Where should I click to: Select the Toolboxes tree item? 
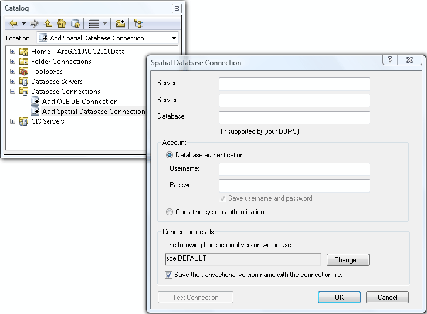click(46, 72)
